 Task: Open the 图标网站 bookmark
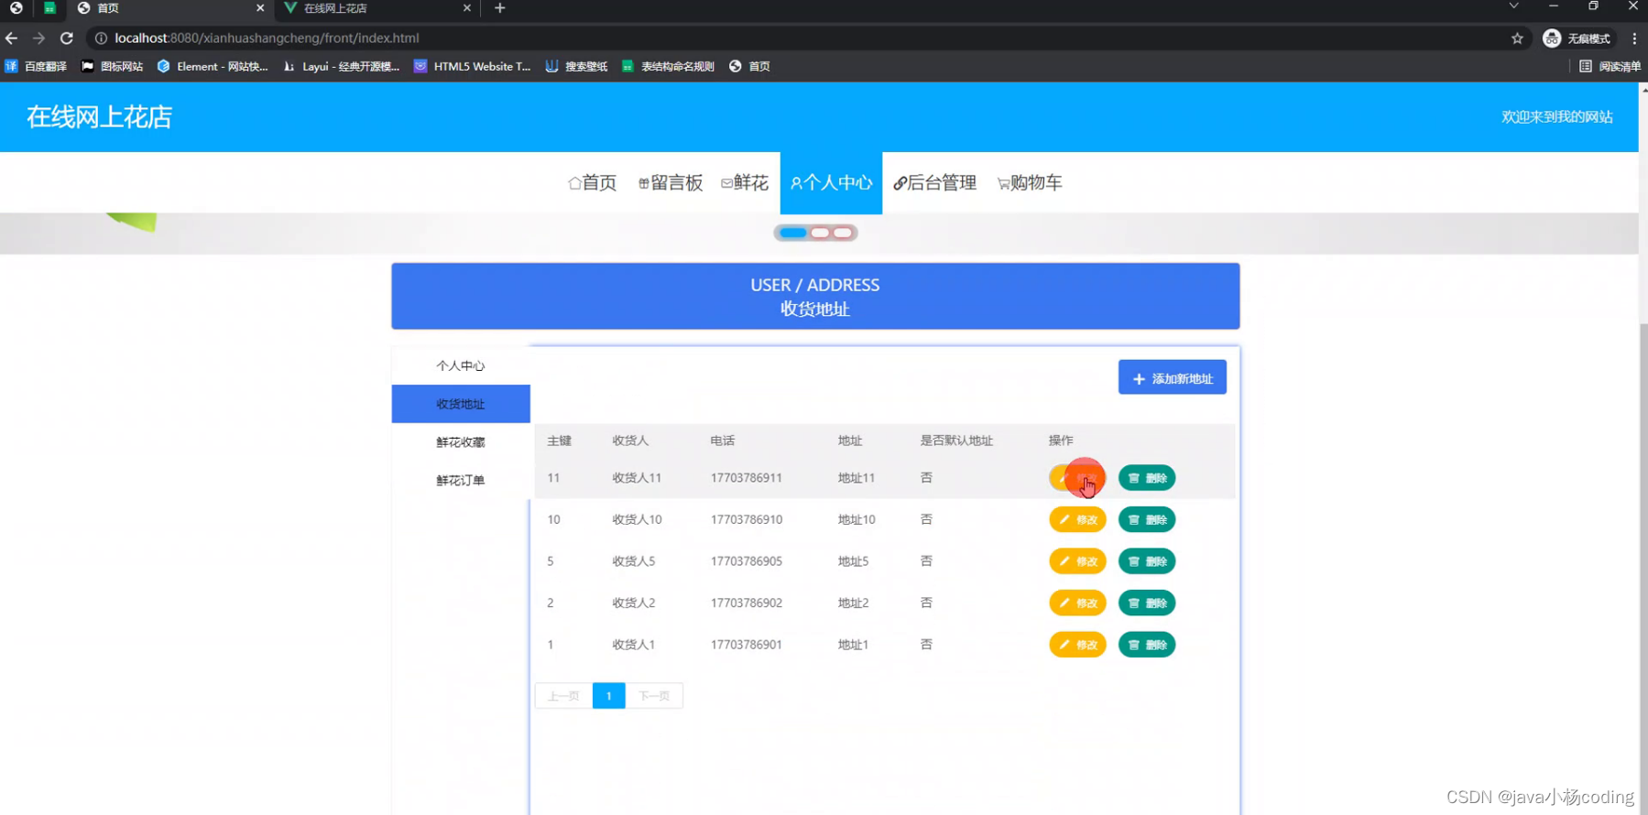point(113,66)
